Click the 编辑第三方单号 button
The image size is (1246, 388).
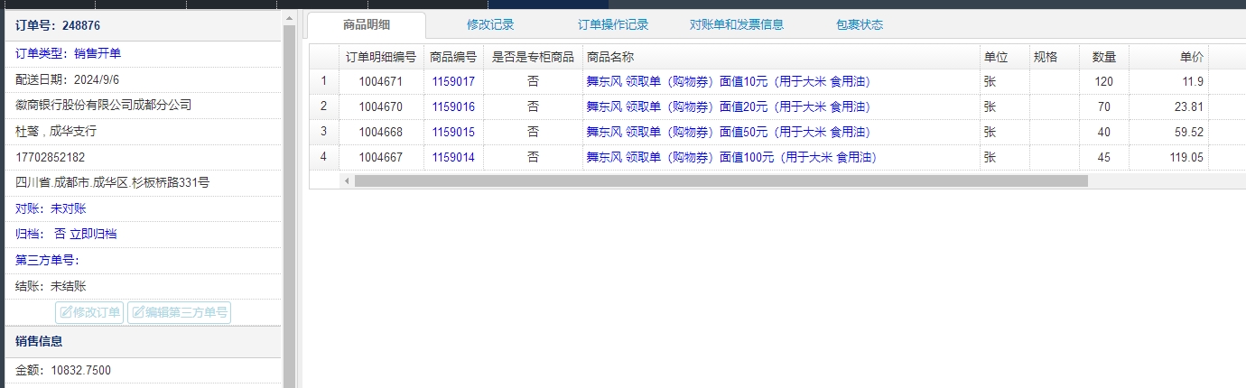[x=179, y=312]
